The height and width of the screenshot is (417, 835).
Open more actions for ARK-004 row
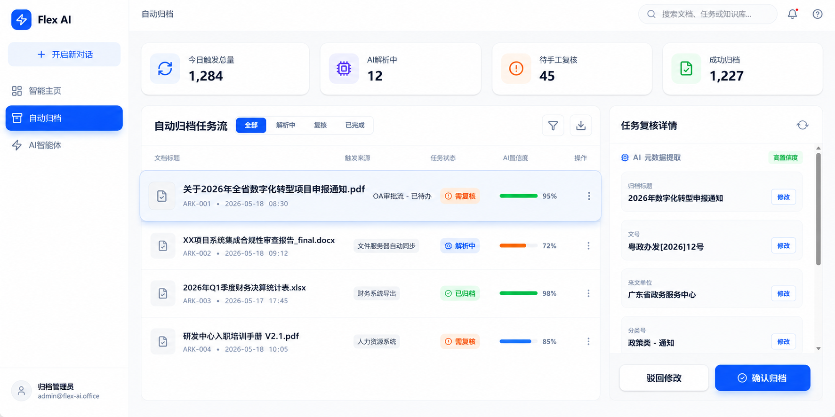click(588, 341)
